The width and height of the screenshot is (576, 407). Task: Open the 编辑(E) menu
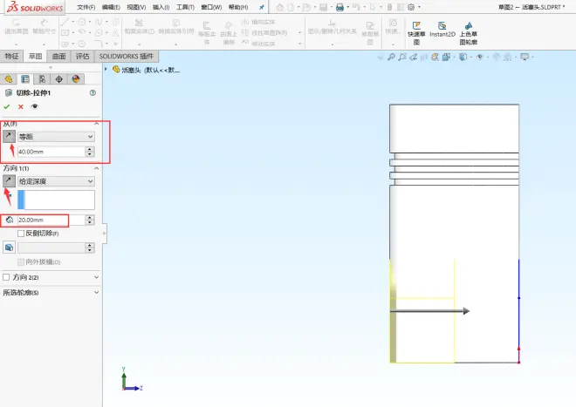[111, 7]
